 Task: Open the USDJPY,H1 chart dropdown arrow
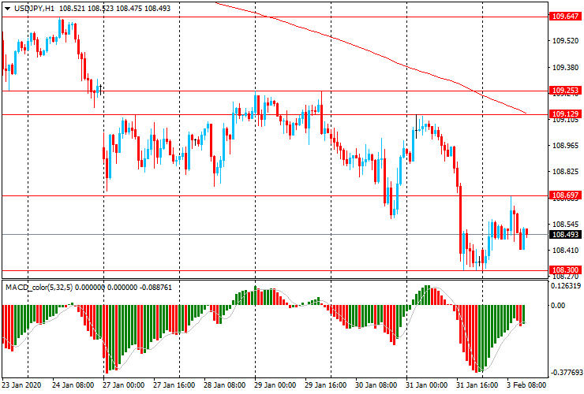click(7, 9)
